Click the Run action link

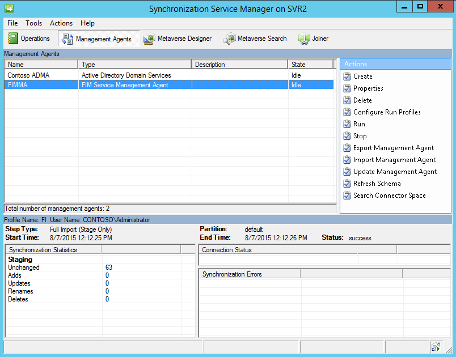(x=359, y=124)
